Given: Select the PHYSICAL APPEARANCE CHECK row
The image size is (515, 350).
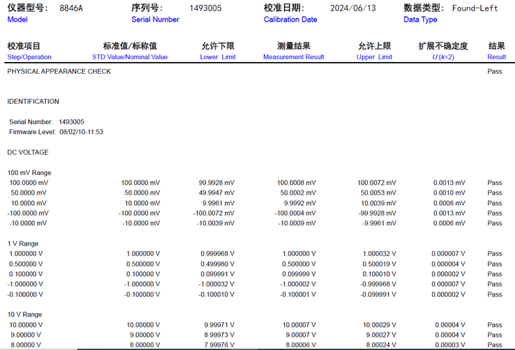Looking at the screenshot, I should (x=257, y=72).
